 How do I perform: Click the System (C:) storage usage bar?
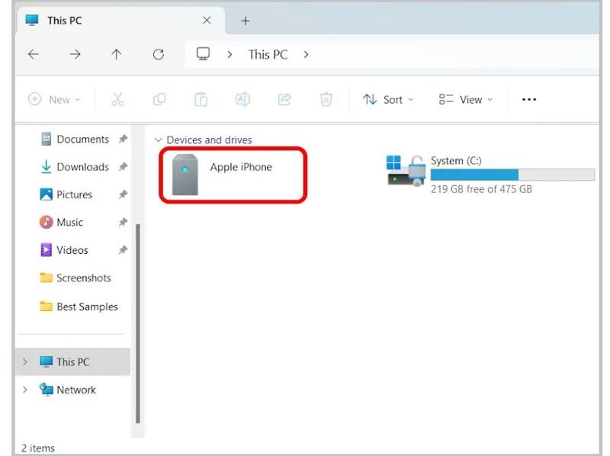pos(512,175)
